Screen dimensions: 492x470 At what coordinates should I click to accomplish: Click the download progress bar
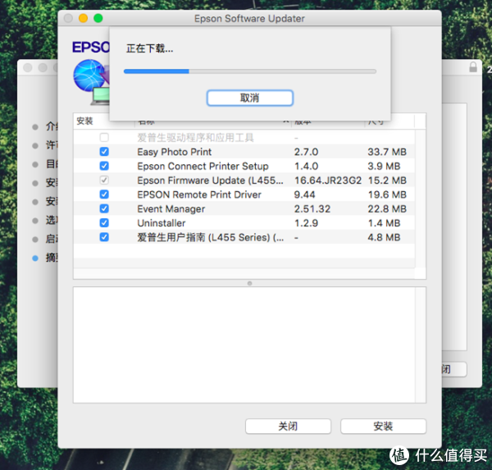tap(250, 71)
